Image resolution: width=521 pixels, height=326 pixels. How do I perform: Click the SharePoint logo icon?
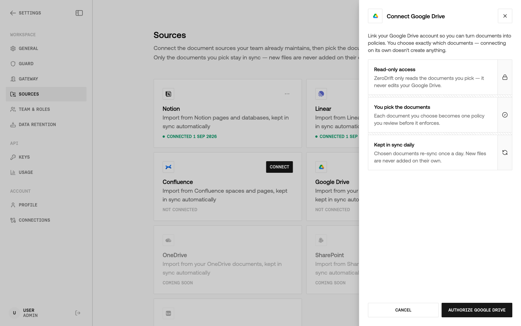click(321, 240)
